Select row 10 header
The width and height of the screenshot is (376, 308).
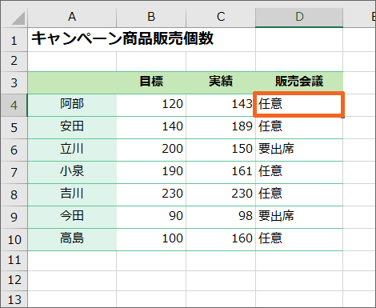(14, 239)
